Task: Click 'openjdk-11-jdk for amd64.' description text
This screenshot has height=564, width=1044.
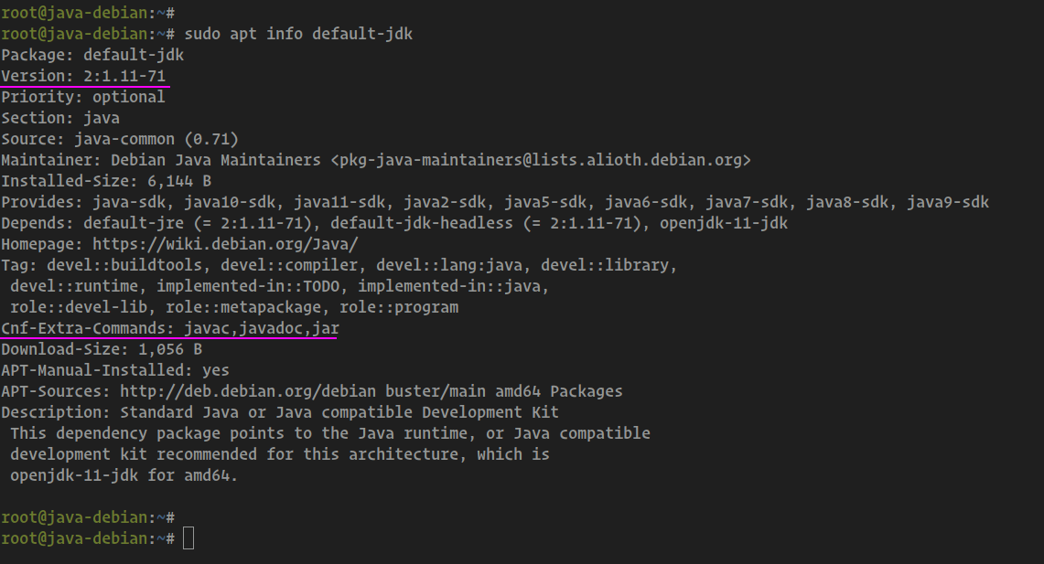Action: pos(124,475)
